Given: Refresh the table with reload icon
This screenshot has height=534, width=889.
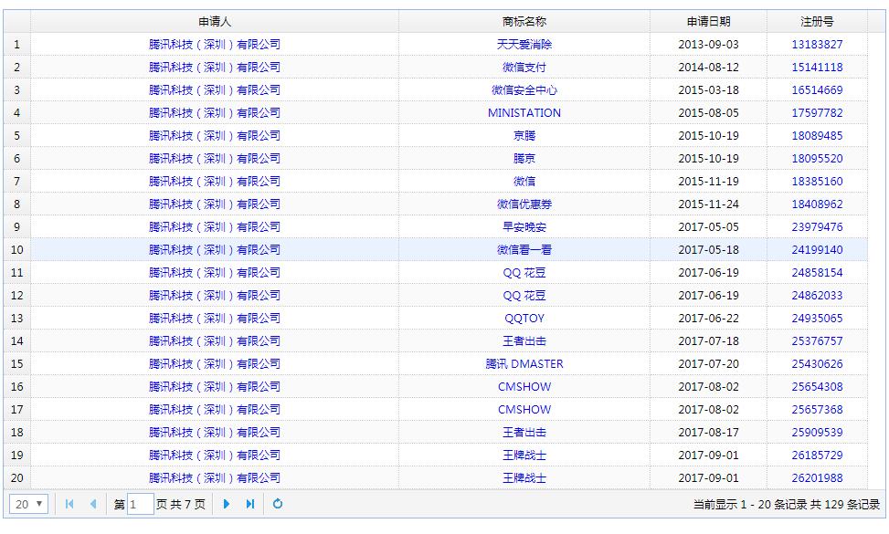Looking at the screenshot, I should click(278, 504).
